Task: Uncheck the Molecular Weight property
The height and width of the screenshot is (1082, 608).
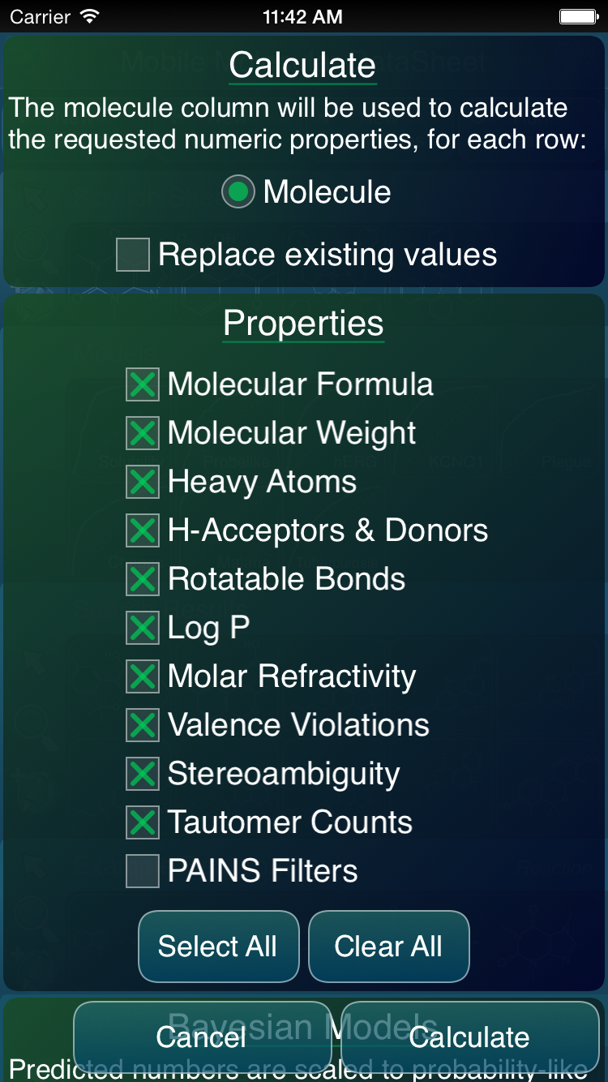Action: [x=143, y=433]
